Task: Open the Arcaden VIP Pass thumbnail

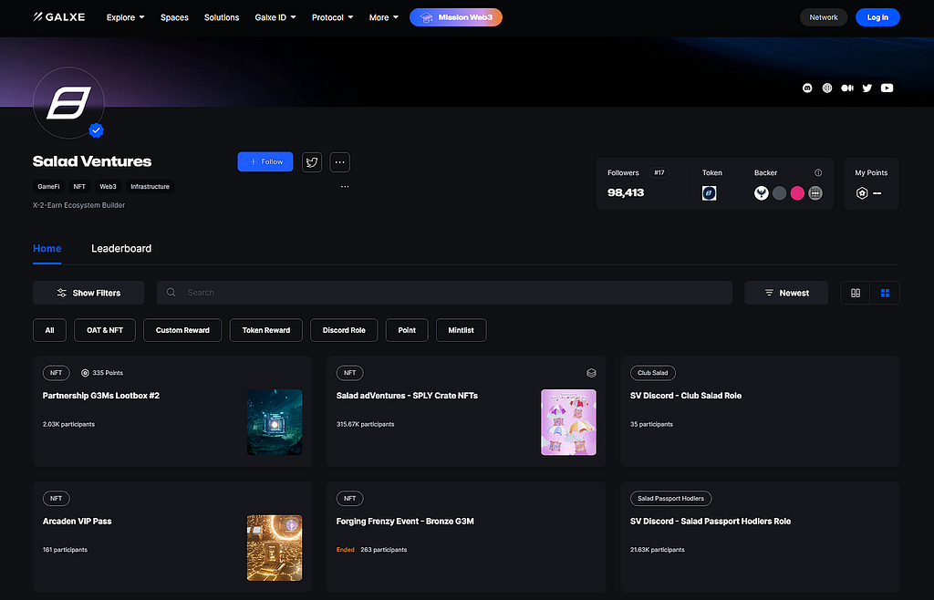Action: pos(275,548)
